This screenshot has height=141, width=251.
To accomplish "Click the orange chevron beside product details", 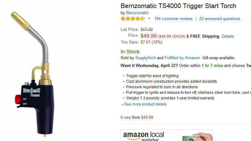I will click(x=122, y=105).
